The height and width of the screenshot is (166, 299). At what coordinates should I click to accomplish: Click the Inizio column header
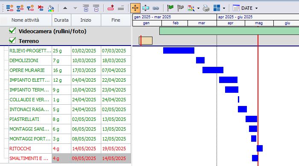[86, 20]
